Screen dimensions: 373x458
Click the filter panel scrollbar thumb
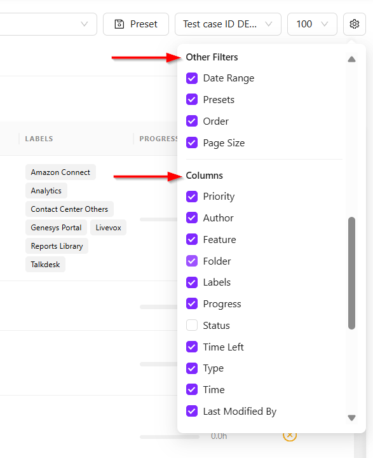(351, 273)
